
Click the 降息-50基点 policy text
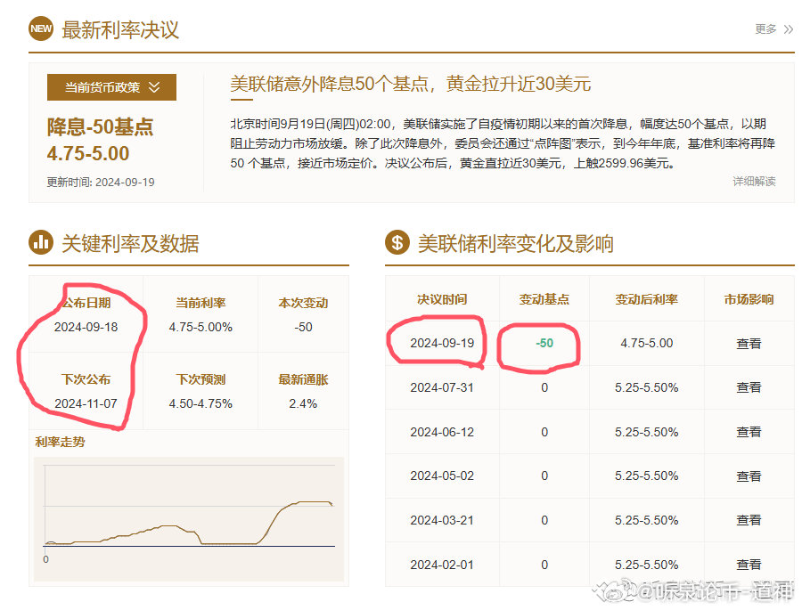pos(100,126)
